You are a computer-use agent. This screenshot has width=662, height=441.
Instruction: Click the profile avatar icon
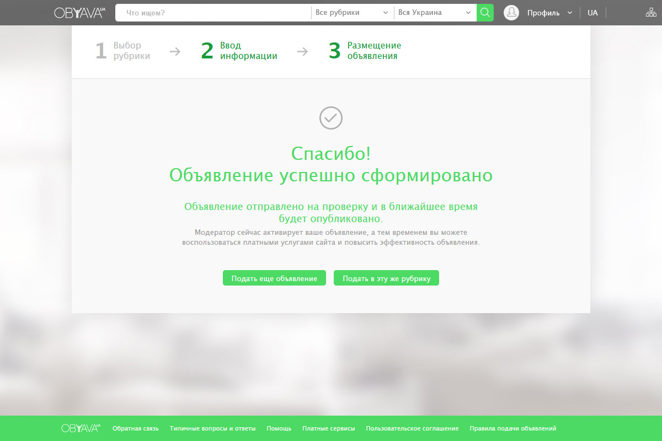tap(511, 13)
